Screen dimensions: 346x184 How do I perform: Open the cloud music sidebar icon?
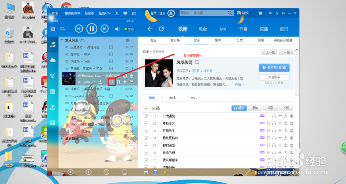(53, 60)
